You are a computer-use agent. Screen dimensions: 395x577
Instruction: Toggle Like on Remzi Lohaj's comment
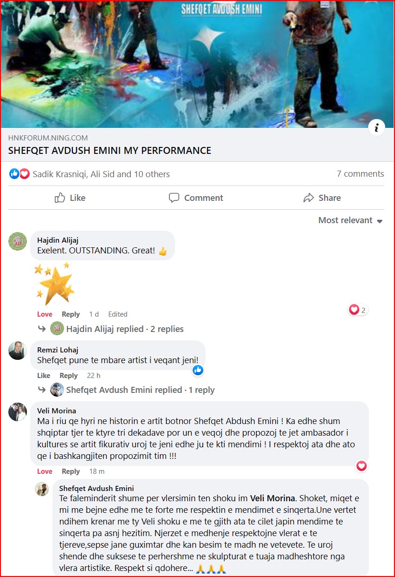point(44,376)
